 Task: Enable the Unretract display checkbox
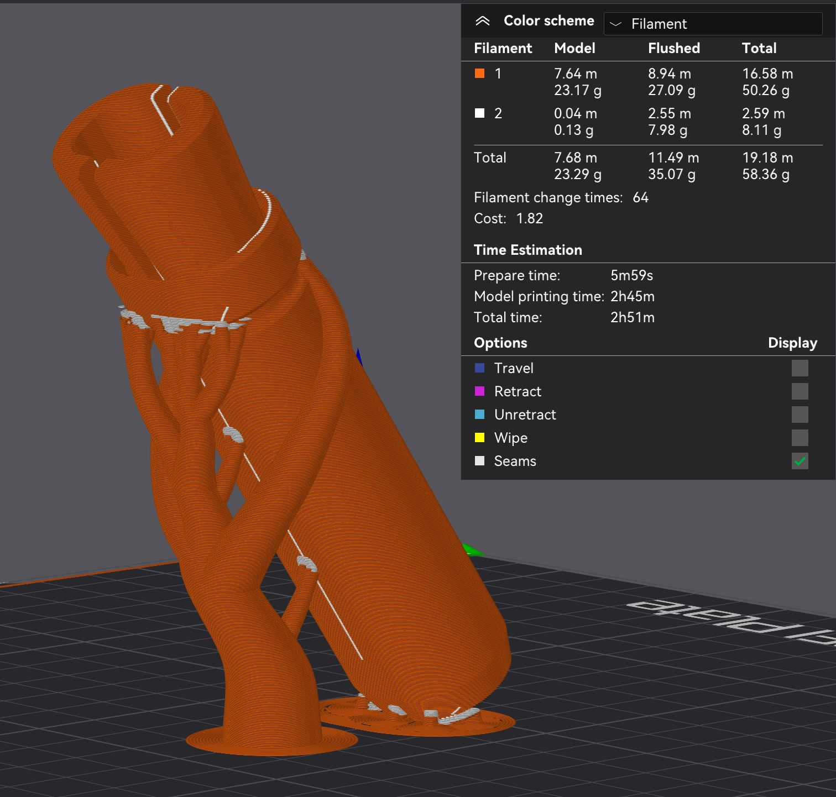pos(800,415)
